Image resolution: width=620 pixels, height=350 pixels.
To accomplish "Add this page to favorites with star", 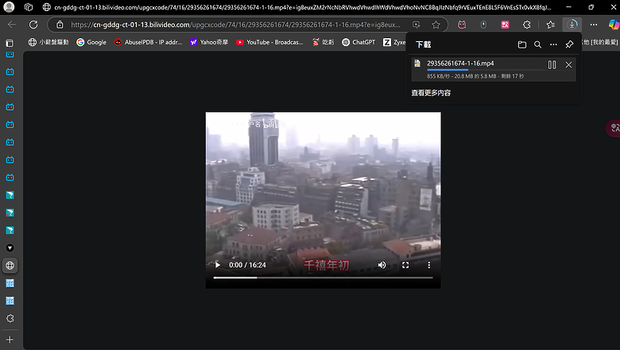I will coord(436,25).
